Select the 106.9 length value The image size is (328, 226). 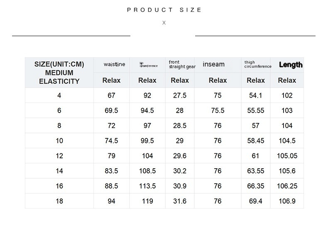click(287, 201)
